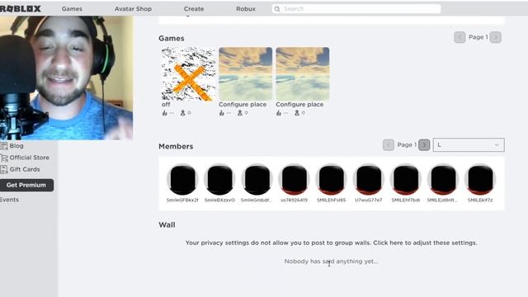This screenshot has width=528, height=297.
Task: Click the Get Premium button
Action: point(26,185)
